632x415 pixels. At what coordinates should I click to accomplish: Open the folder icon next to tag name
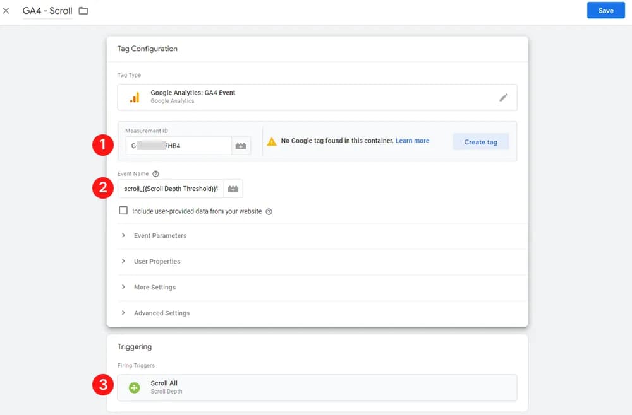83,11
